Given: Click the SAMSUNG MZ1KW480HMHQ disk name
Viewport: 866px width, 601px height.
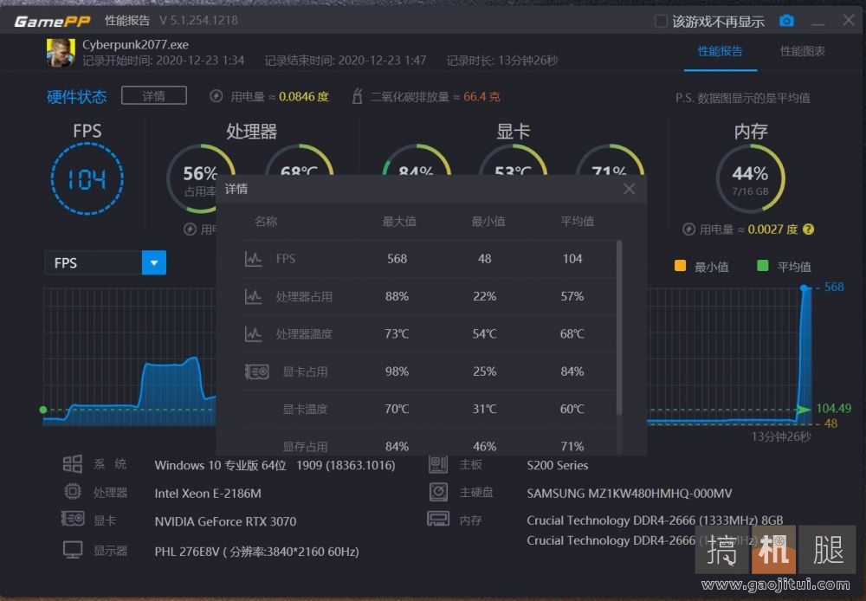Looking at the screenshot, I should coord(630,494).
